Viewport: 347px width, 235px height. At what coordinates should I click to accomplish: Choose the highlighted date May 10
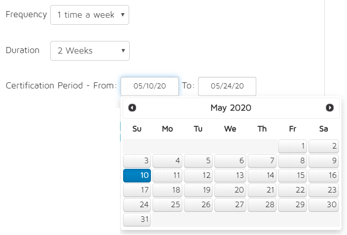click(x=137, y=176)
